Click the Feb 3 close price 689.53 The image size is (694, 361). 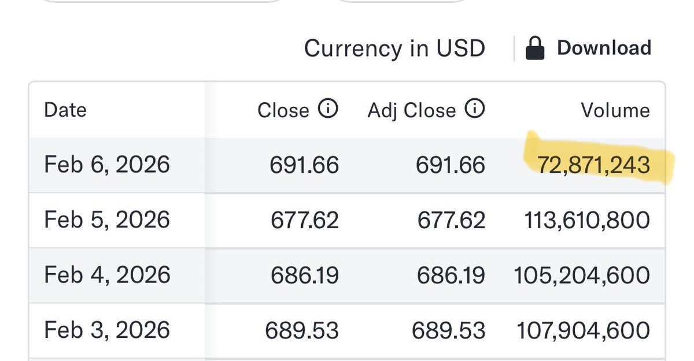tap(302, 330)
